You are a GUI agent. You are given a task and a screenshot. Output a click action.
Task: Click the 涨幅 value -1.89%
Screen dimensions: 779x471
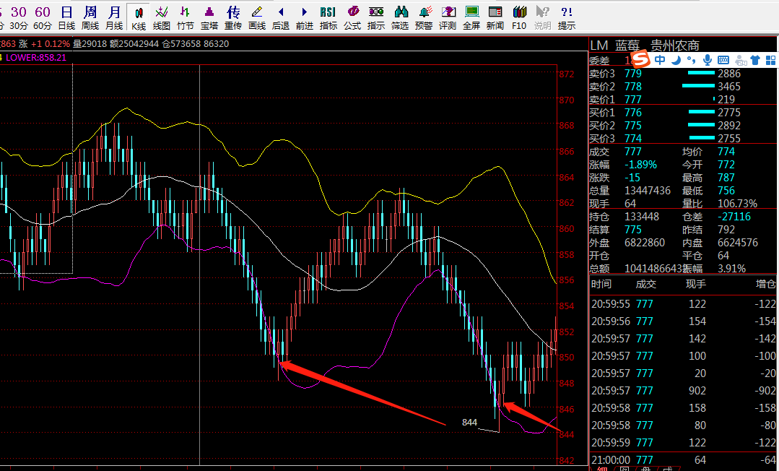(x=641, y=165)
